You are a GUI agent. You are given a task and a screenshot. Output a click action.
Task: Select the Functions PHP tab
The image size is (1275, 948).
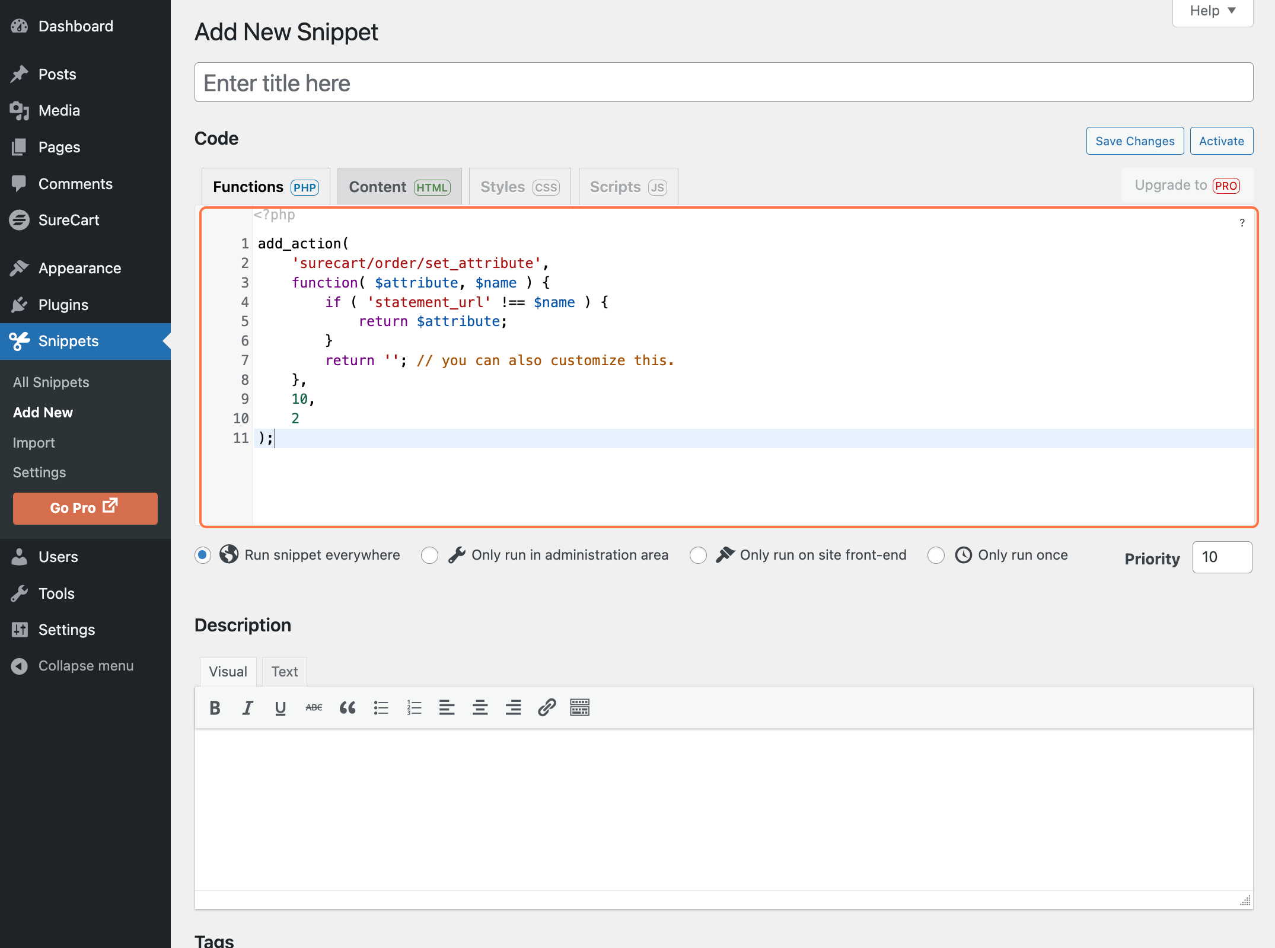pos(264,186)
